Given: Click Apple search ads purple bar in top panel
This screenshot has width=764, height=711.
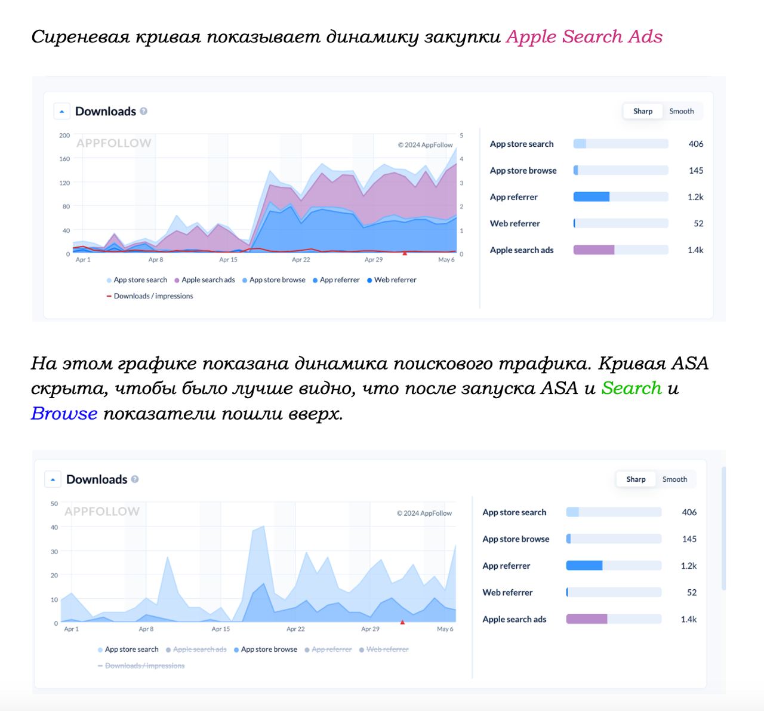Looking at the screenshot, I should [593, 250].
